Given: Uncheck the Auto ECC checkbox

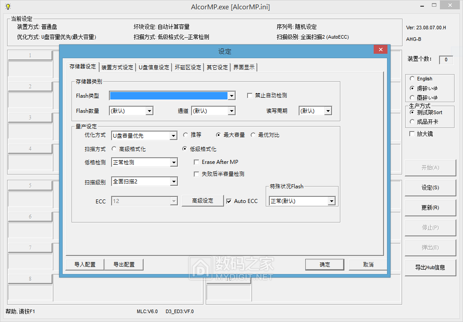Looking at the screenshot, I should (229, 201).
